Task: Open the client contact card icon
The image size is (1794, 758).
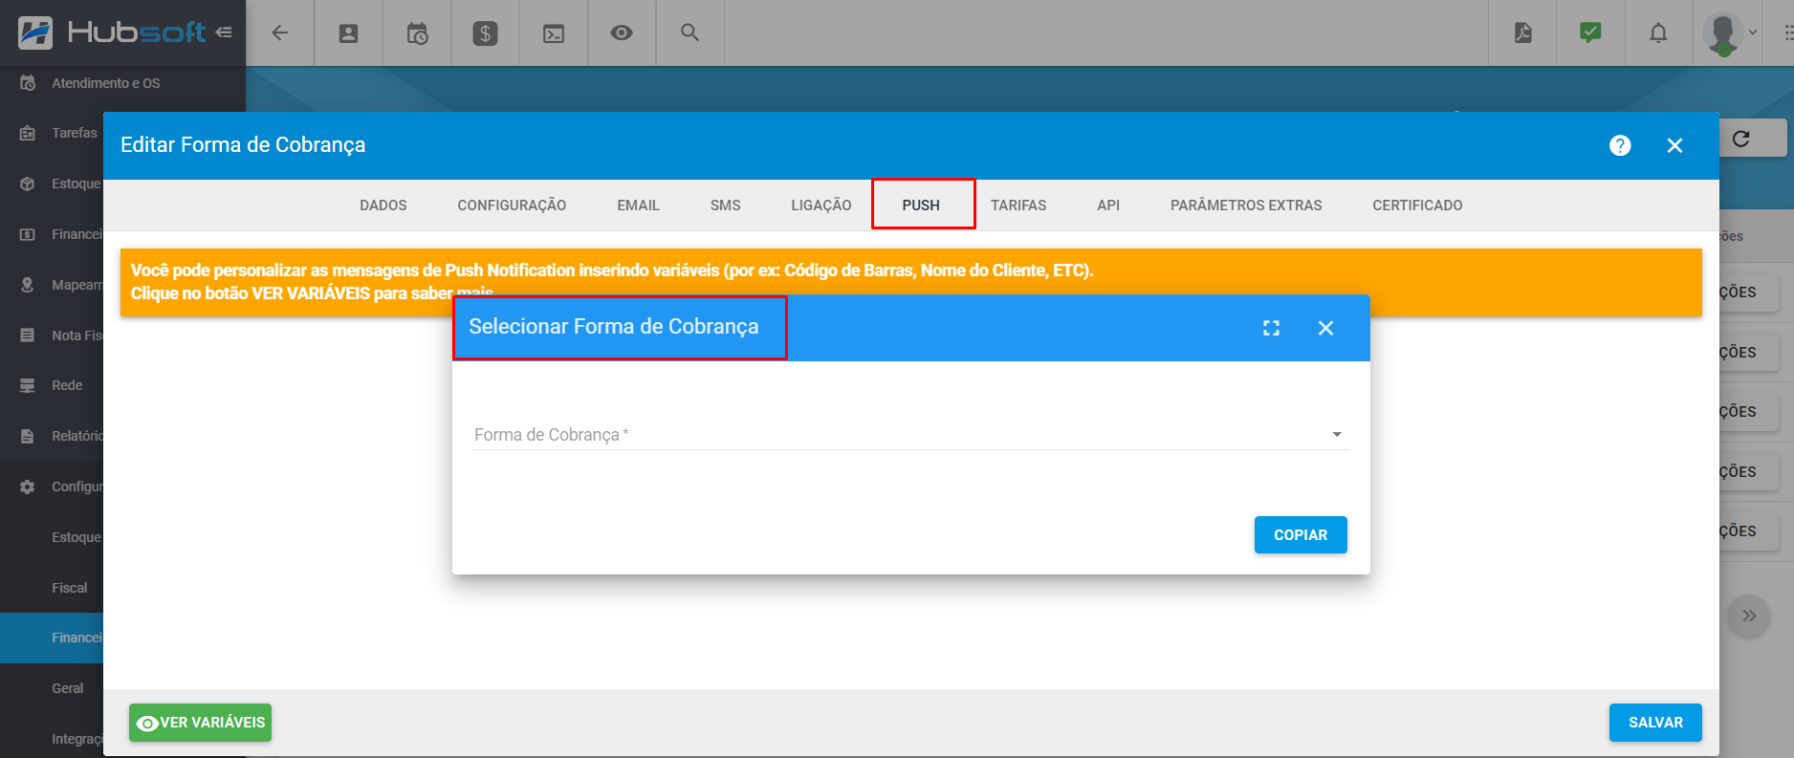Action: click(349, 33)
